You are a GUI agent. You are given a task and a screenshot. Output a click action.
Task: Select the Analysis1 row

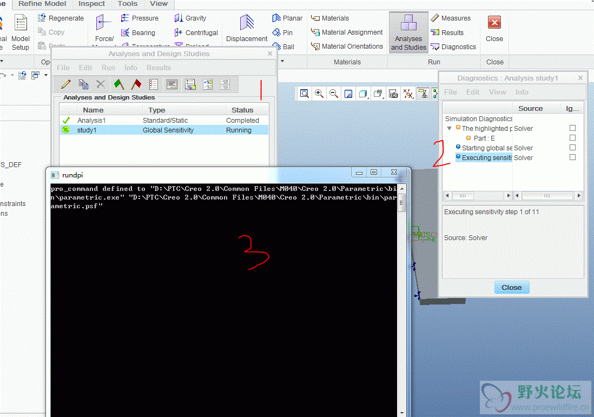164,120
